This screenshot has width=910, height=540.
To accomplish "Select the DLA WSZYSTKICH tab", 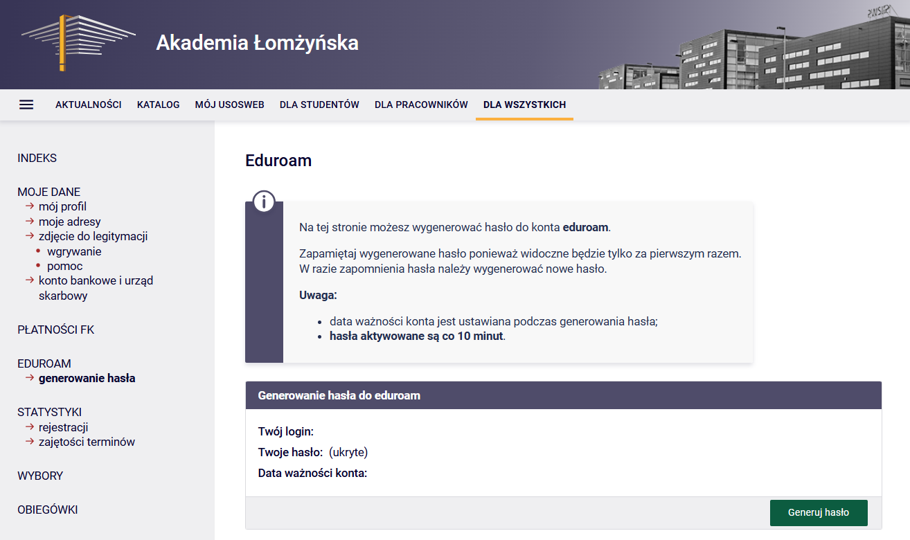I will [x=524, y=105].
